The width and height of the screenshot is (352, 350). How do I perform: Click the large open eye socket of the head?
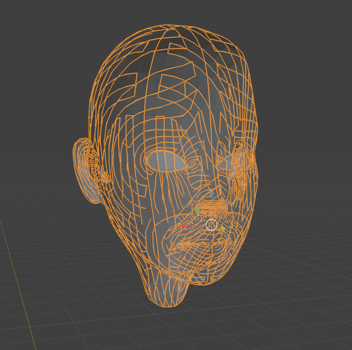pyautogui.click(x=166, y=161)
